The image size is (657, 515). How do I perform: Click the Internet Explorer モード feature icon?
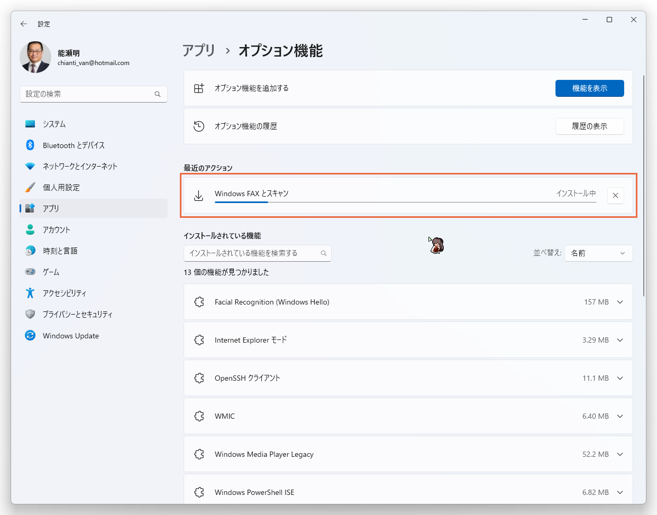coord(199,340)
